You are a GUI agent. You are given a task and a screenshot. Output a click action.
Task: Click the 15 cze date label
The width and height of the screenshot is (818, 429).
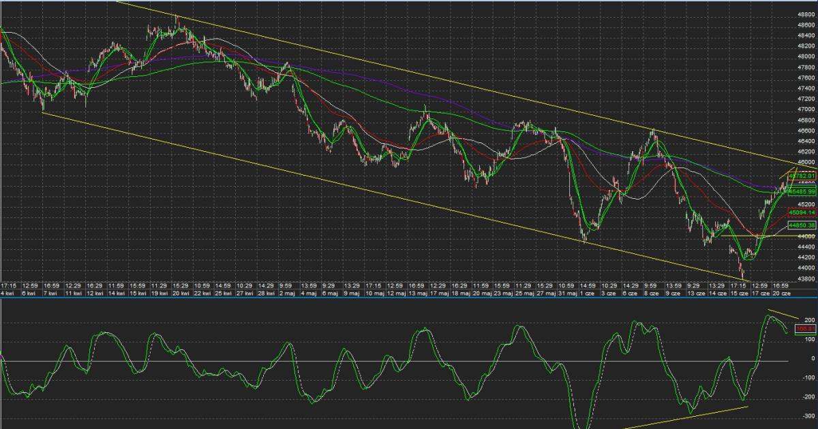[x=739, y=293]
